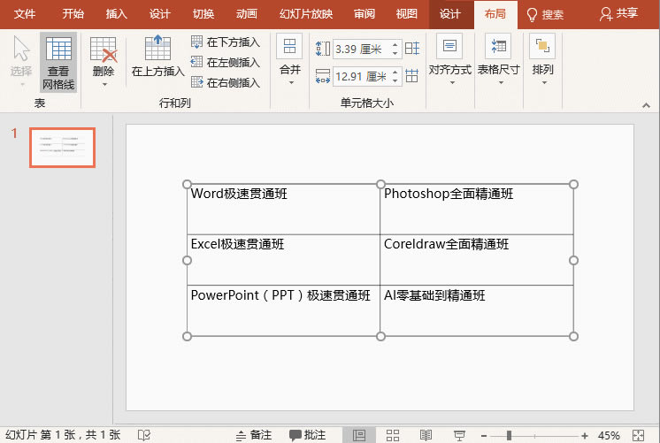Decrease cell width with down spinner
This screenshot has height=443, width=660.
[x=395, y=81]
